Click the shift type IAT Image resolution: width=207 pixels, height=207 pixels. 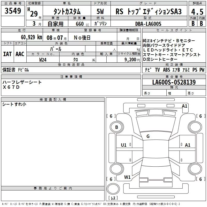[x=8, y=54]
